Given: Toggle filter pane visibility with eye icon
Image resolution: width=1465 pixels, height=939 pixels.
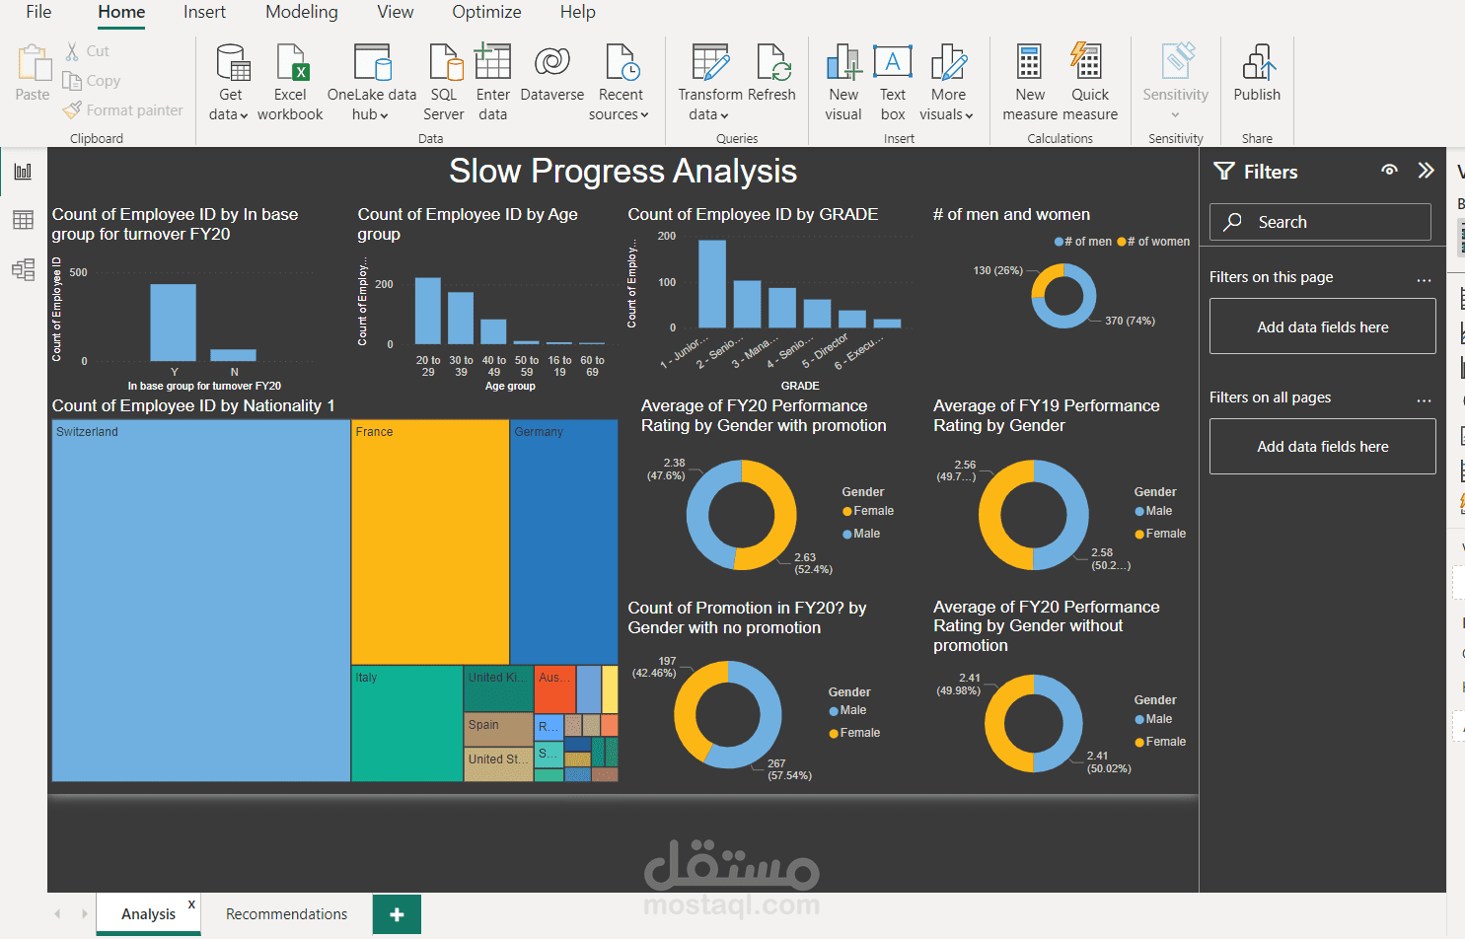Looking at the screenshot, I should 1389,170.
